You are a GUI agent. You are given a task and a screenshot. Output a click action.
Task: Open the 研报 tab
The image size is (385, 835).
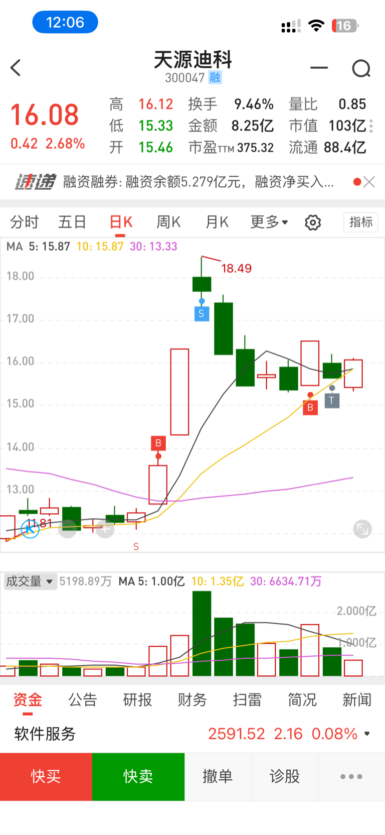(137, 699)
